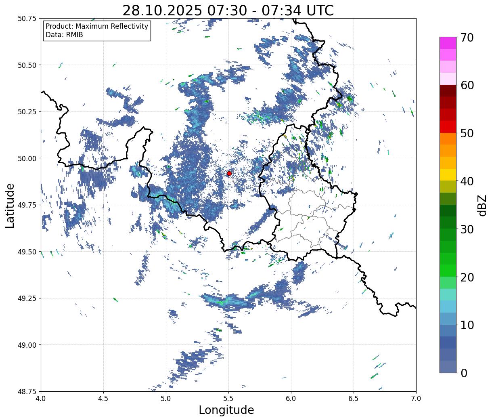
Task: Pick the dark maroon swatch just below 60 dBZ
Action: (x=448, y=91)
